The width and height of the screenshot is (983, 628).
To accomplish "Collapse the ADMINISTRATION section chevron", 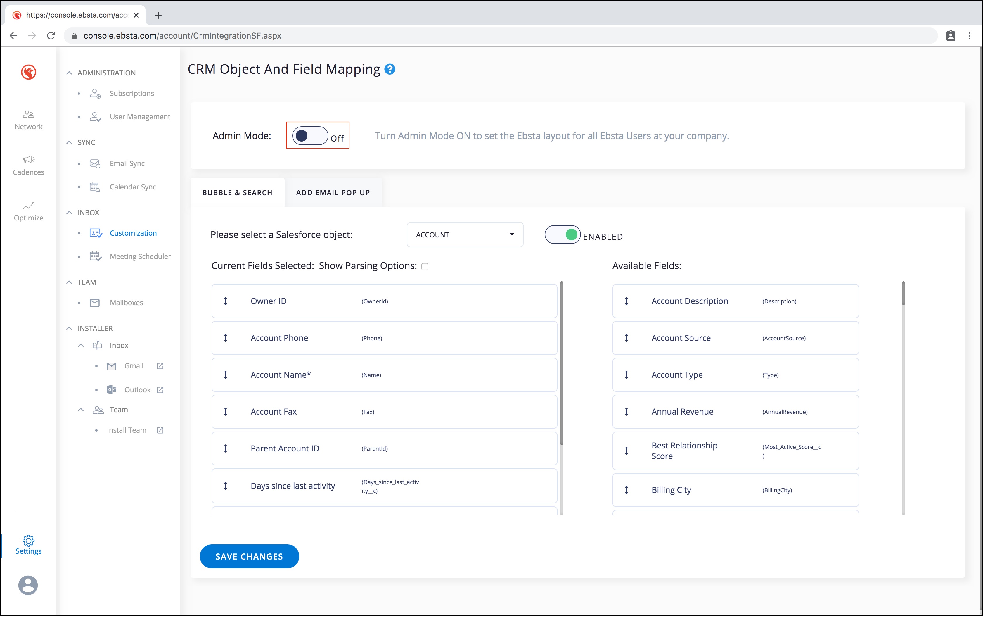I will (69, 73).
